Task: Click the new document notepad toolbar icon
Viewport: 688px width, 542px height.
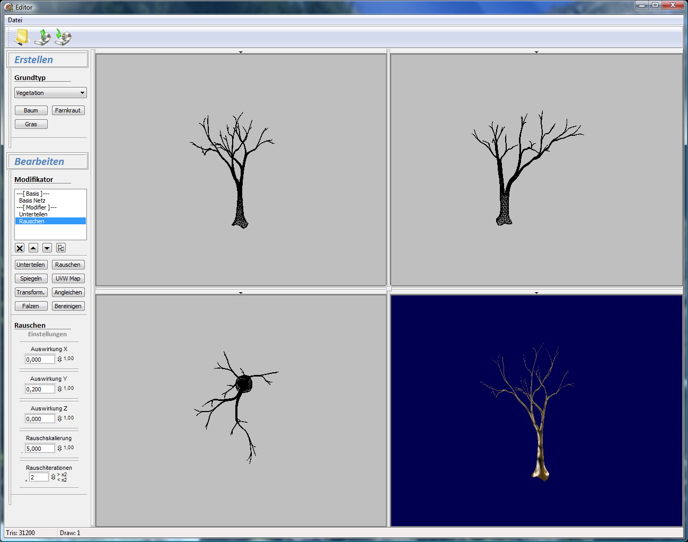Action: pos(22,37)
